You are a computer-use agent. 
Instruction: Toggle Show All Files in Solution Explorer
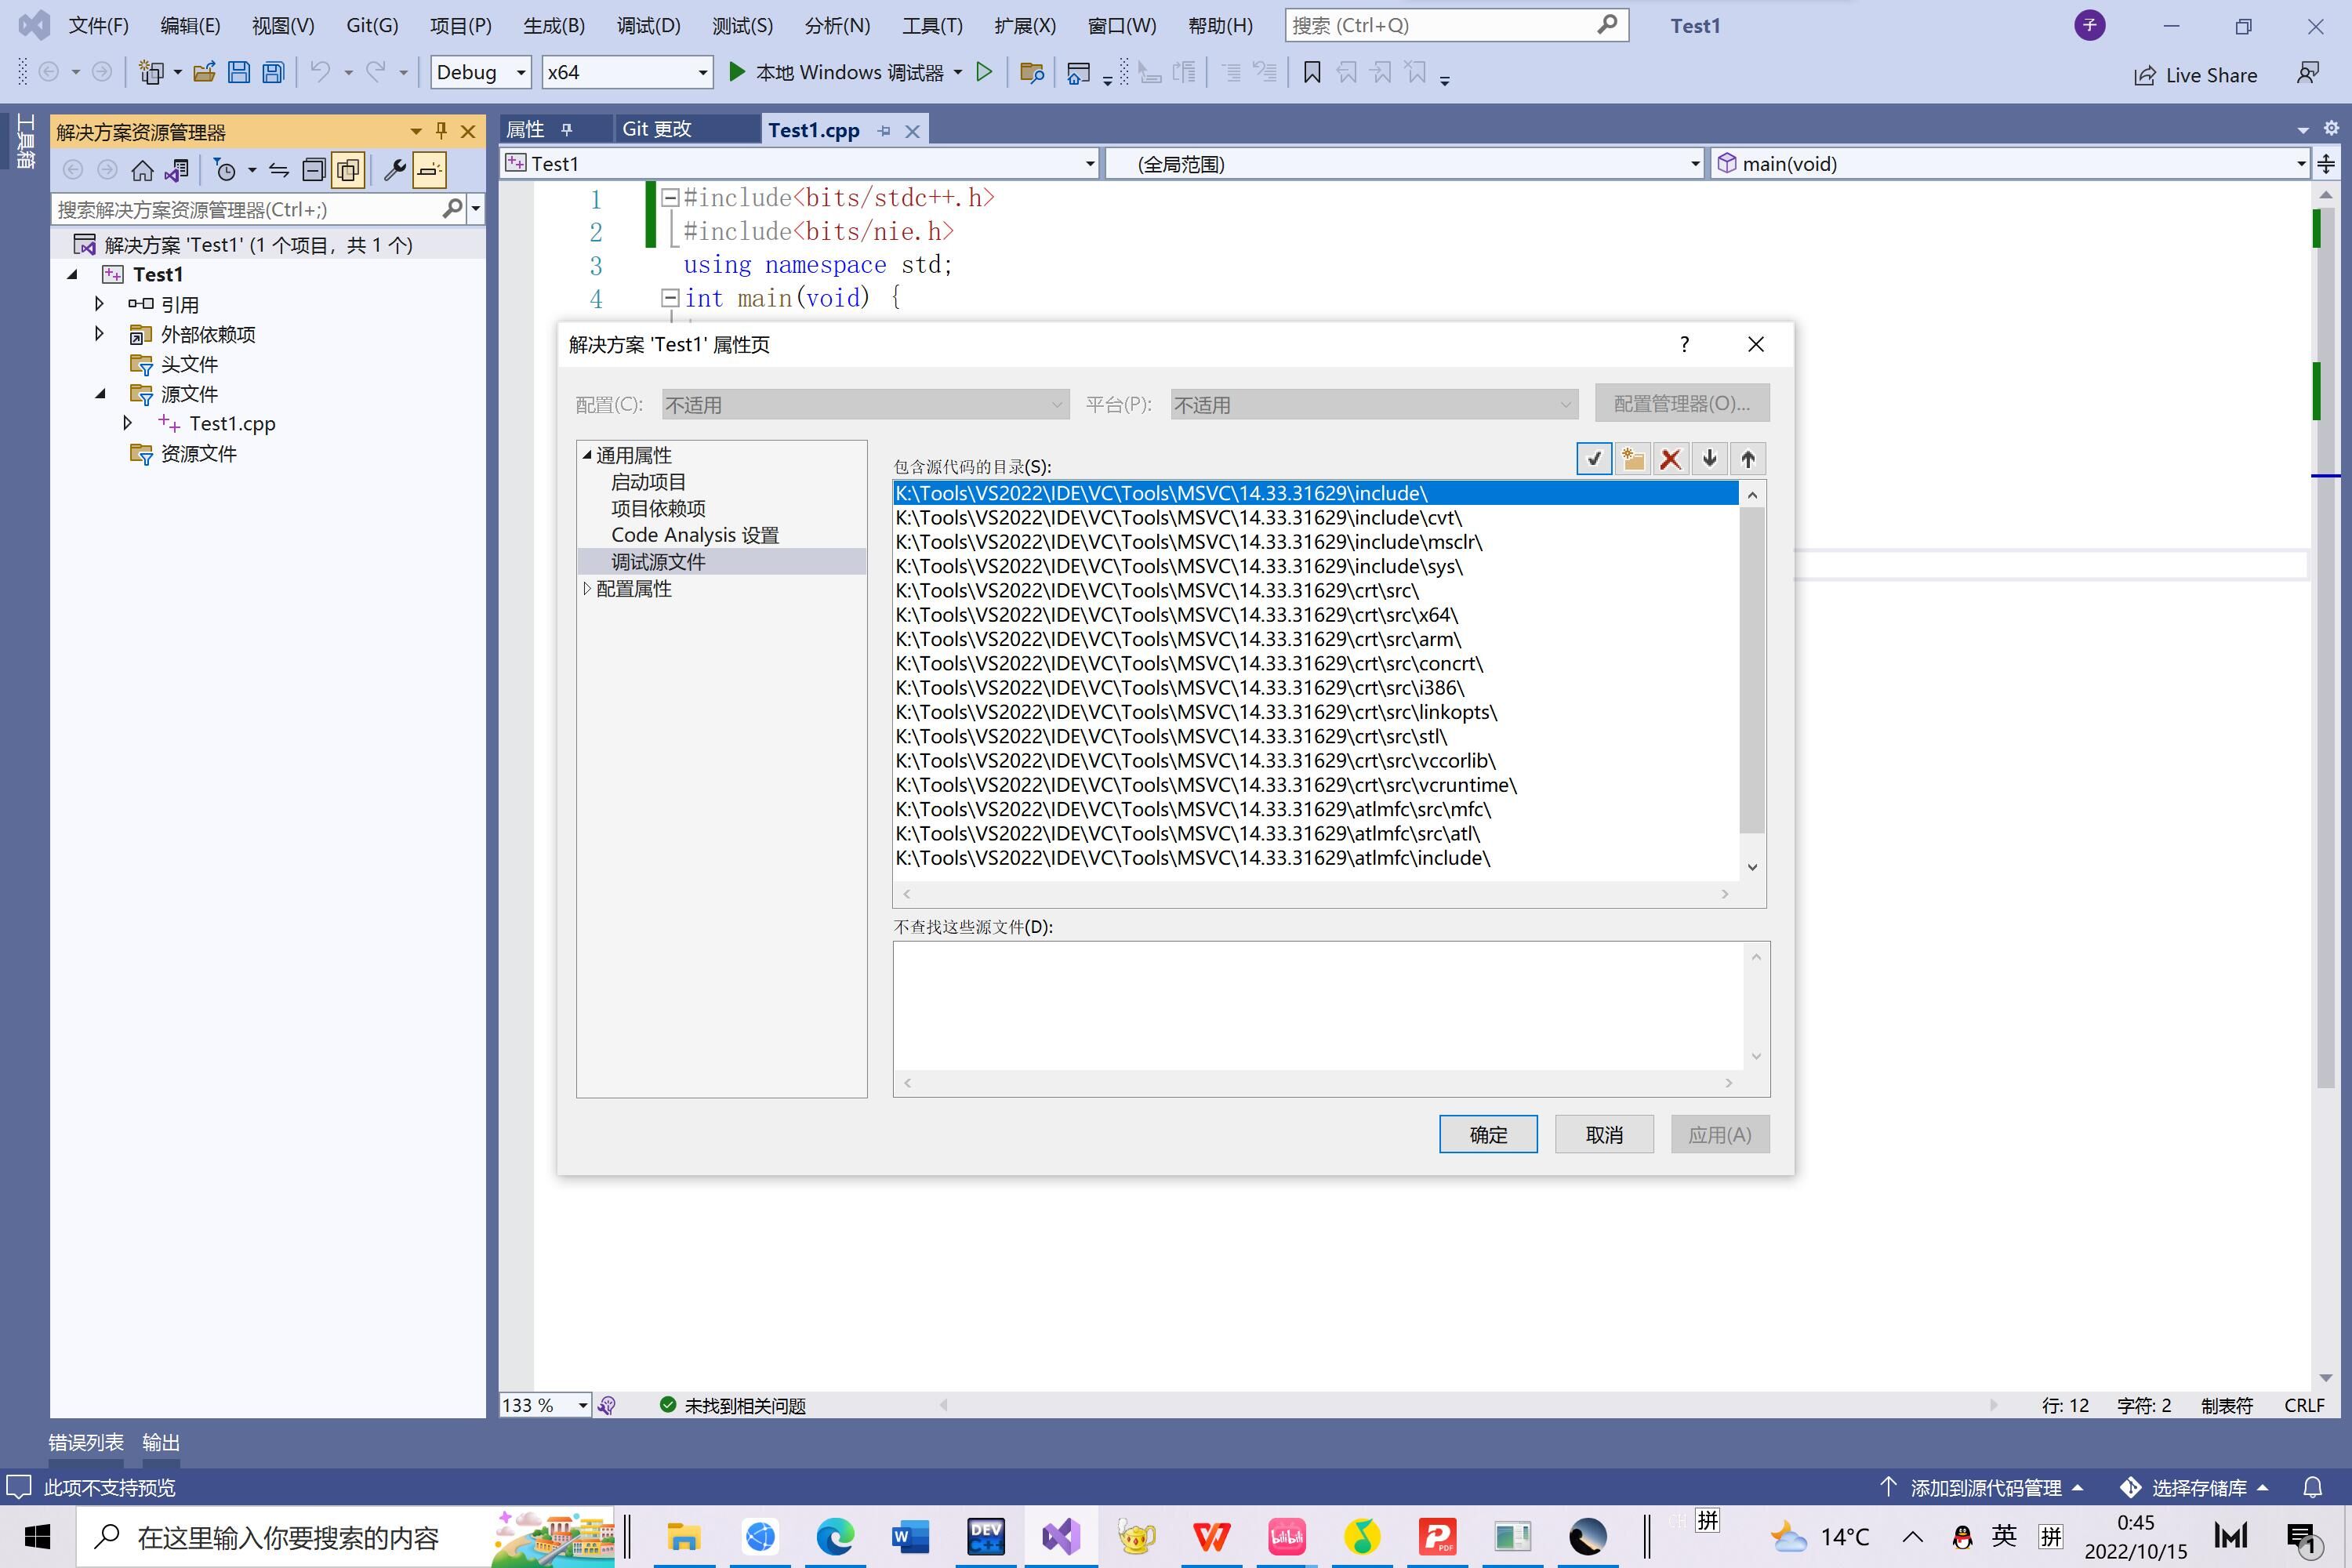point(348,170)
